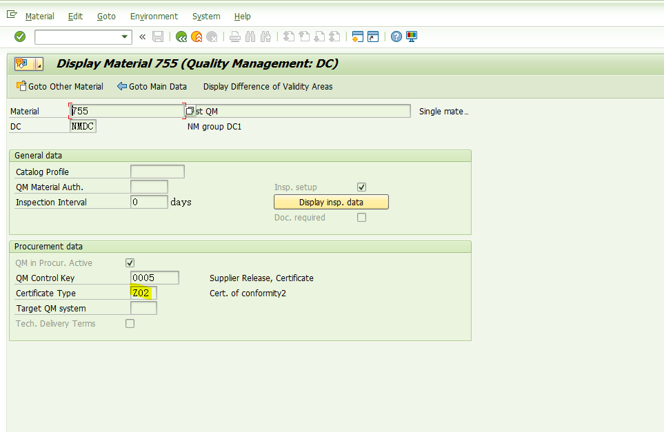Viewport: 664px width, 432px height.
Task: Open the Goto menu
Action: 106,16
